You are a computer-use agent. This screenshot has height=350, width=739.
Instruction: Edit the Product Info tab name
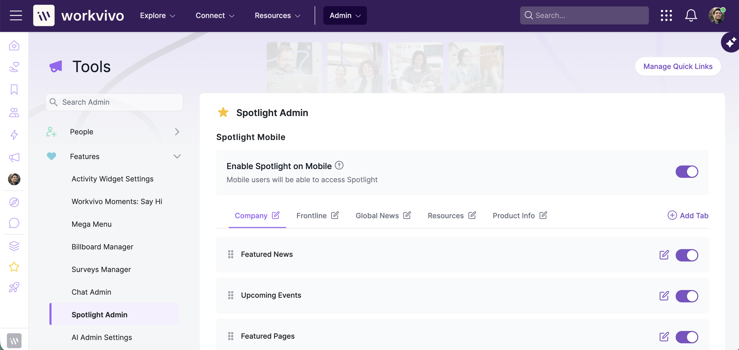tap(543, 215)
